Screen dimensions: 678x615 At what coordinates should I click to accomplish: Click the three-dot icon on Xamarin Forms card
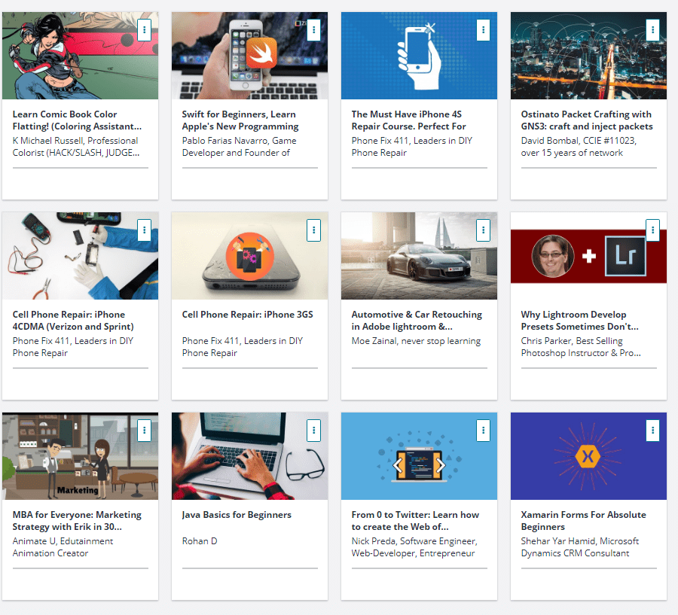pyautogui.click(x=652, y=431)
